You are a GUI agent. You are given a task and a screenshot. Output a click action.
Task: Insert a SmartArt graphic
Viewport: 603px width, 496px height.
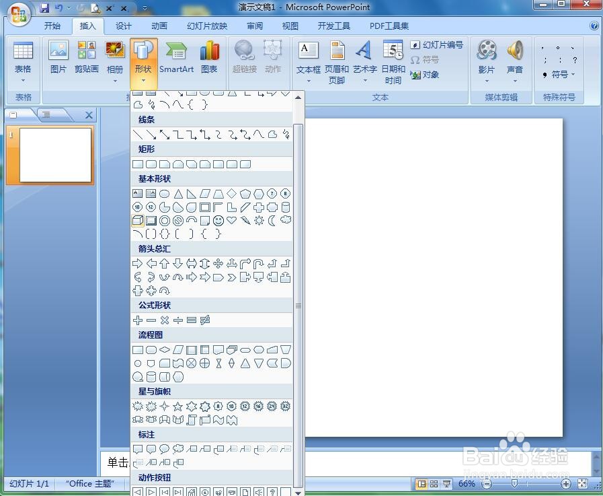coord(176,57)
